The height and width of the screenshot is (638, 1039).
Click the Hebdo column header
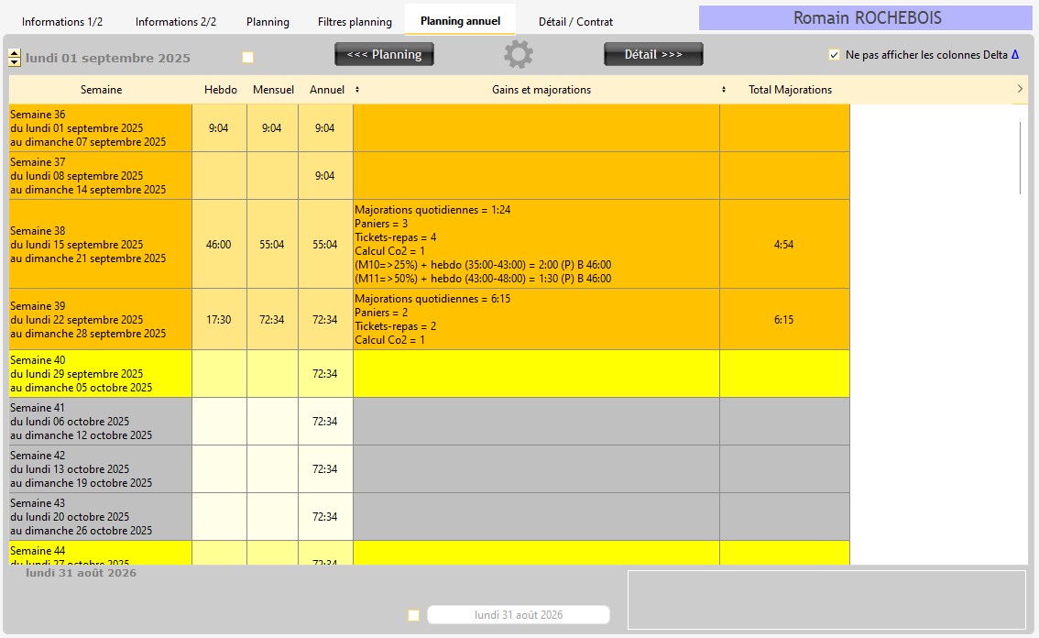[x=220, y=90]
